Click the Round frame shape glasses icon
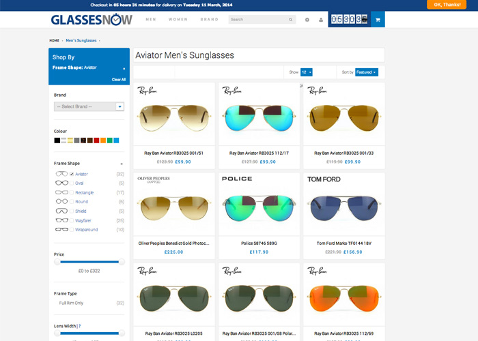 tap(61, 202)
